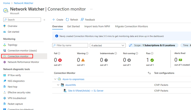191x110 pixels.
Task: Click ICMP-Packets in the AzureVMs row
Action: coord(161,85)
